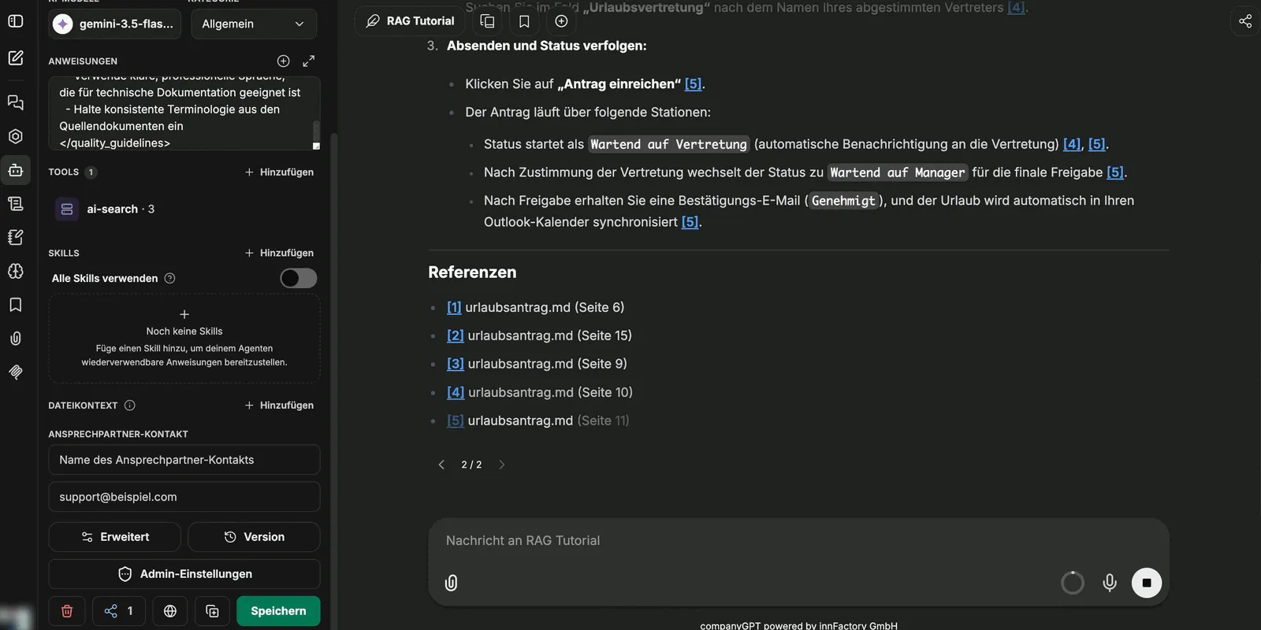
Task: Open Admin-Einstellungen
Action: (184, 574)
